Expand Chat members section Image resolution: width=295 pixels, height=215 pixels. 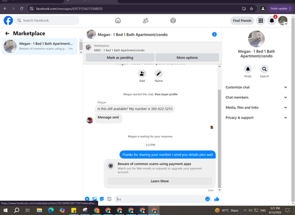pyautogui.click(x=256, y=97)
